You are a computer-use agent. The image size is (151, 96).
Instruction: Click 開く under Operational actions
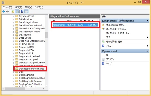point(108,55)
